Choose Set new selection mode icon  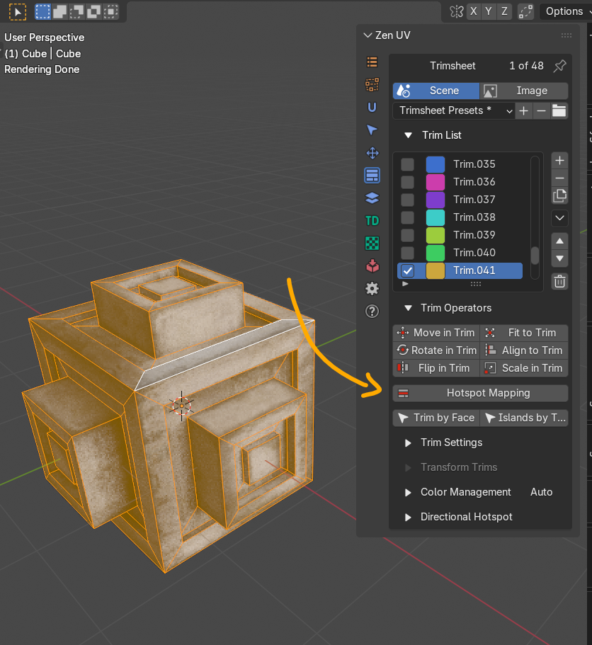pos(42,11)
